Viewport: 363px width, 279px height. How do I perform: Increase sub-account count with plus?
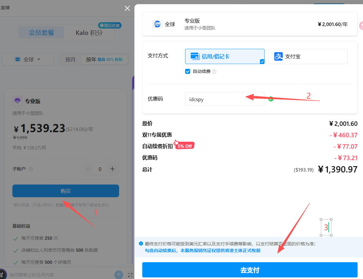[112, 169]
